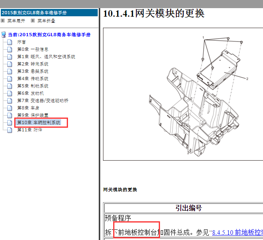Click the page icon next to 序言
The width and height of the screenshot is (263, 240).
coord(10,42)
